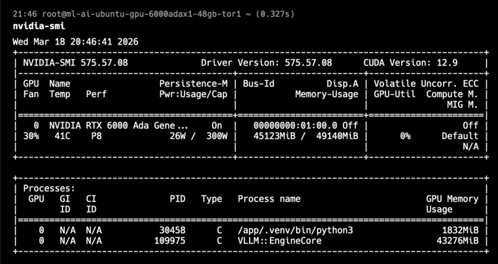Select the date line Wed Mar 18 20:46:41 2026
This screenshot has height=264, width=498.
pos(75,42)
